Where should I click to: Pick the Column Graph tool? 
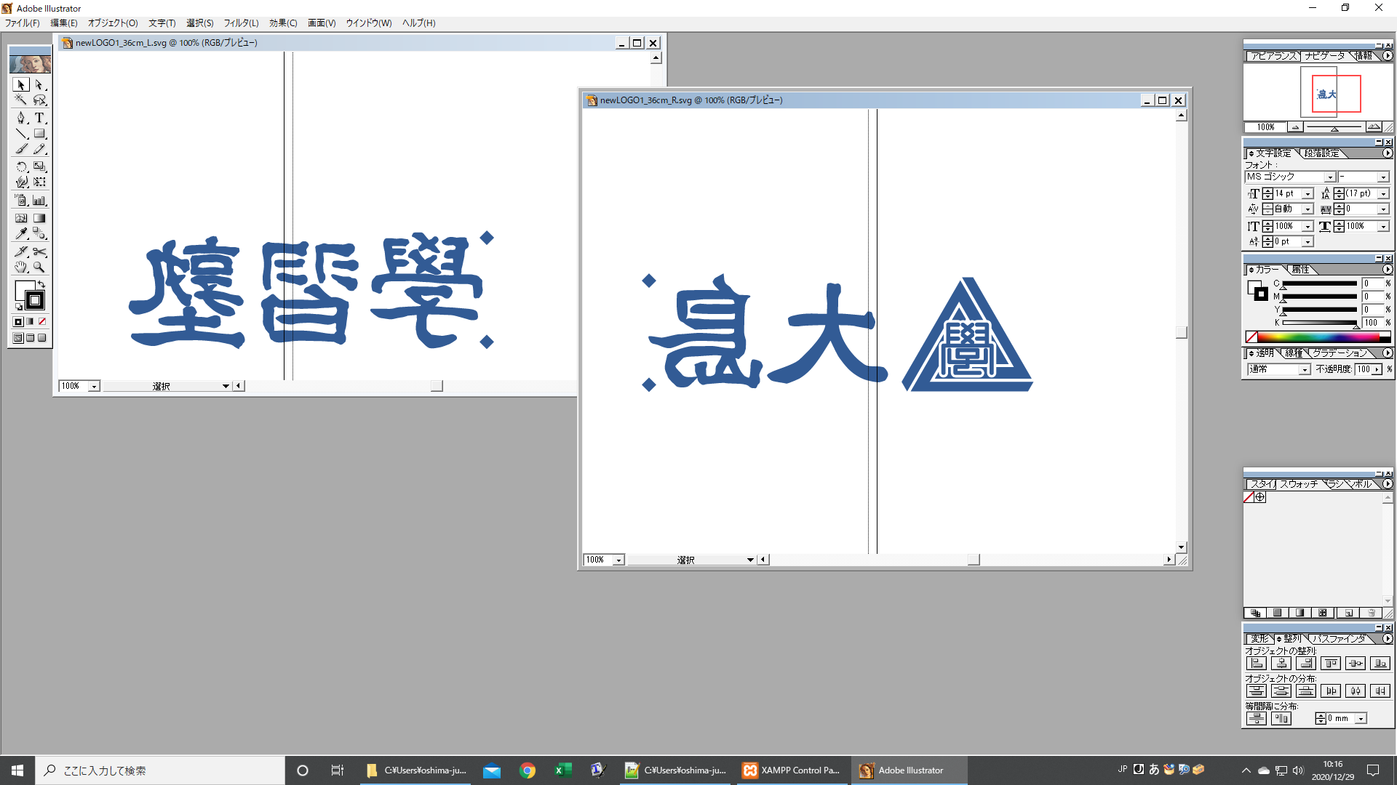coord(40,201)
